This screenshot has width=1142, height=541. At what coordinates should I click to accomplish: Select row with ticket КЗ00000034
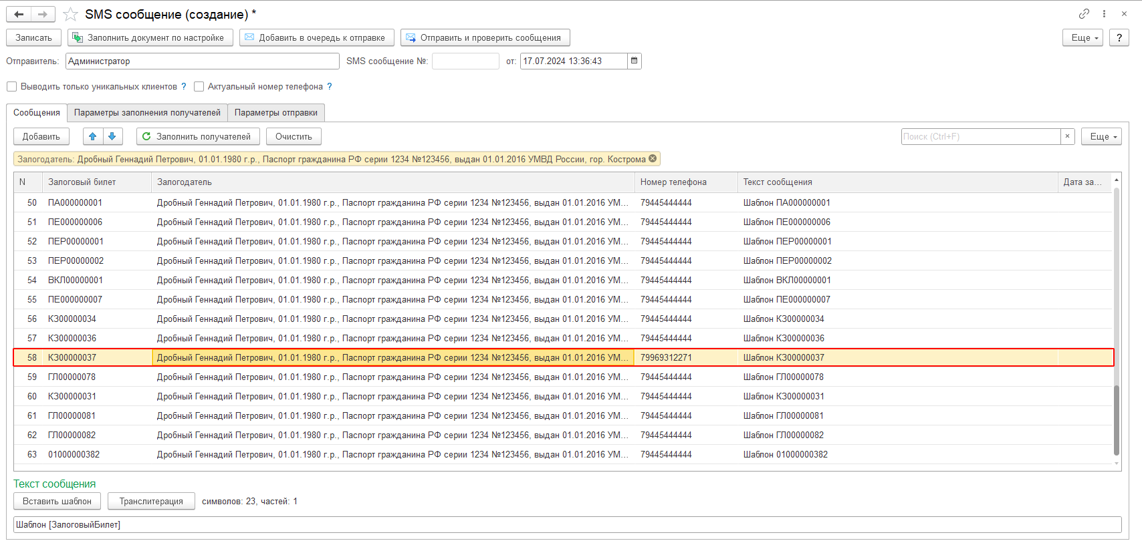click(563, 319)
